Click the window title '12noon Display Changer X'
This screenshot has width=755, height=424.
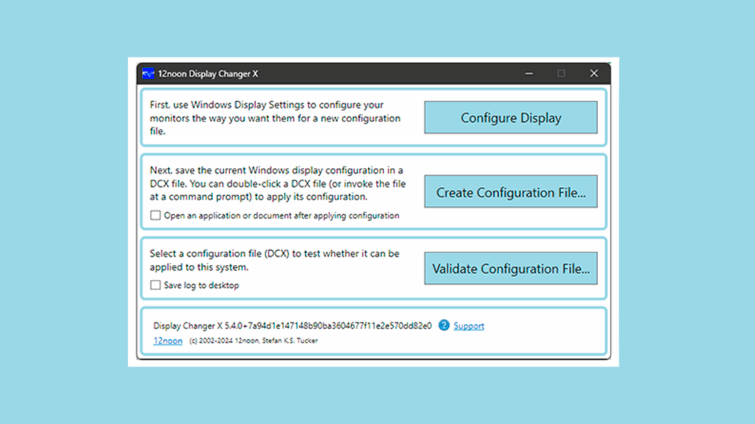click(208, 74)
